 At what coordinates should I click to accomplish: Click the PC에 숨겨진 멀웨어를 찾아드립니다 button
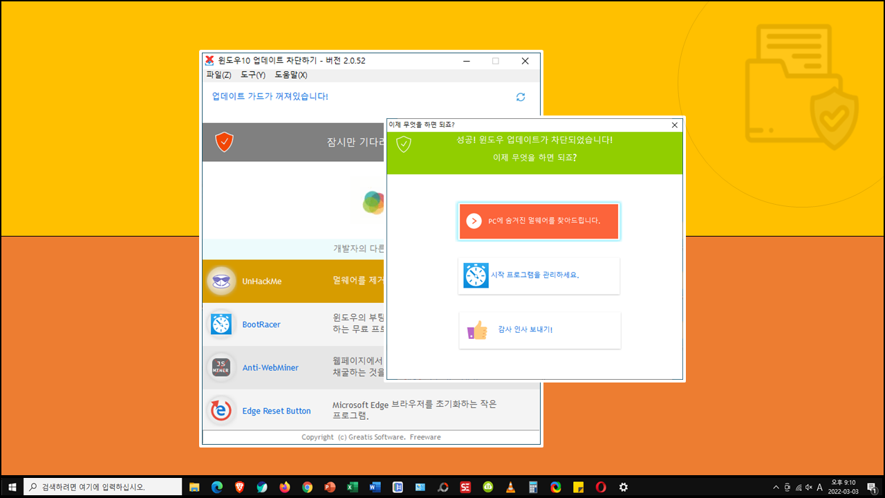[x=539, y=221]
